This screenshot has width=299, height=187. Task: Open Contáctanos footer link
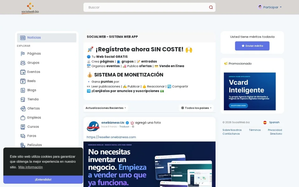[231, 134]
